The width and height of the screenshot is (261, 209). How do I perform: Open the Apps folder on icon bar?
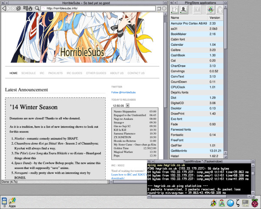12,202
